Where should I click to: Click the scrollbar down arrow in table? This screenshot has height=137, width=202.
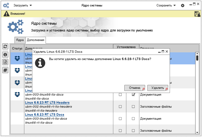197,132
